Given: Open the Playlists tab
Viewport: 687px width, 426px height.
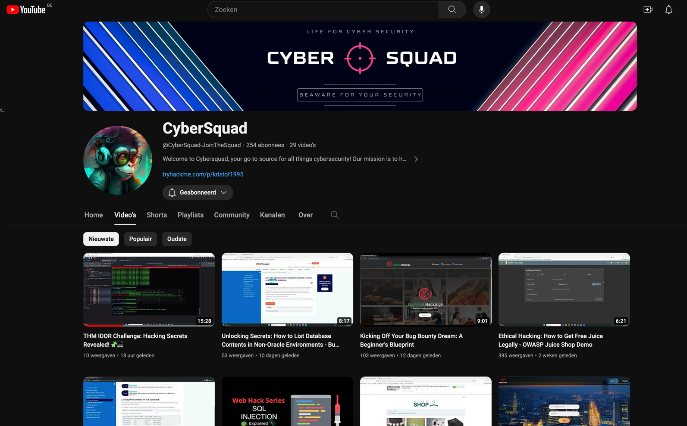Looking at the screenshot, I should 191,215.
